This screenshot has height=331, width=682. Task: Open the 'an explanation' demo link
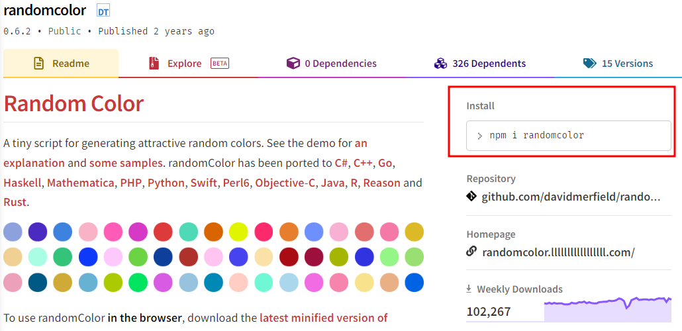[34, 163]
